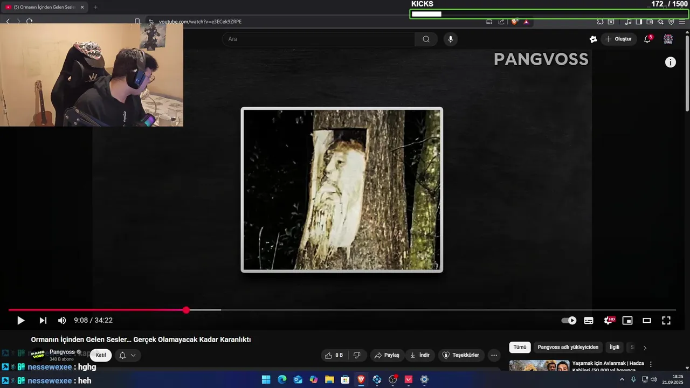Open Brave Rewards triangle icon
The width and height of the screenshot is (690, 388).
526,22
